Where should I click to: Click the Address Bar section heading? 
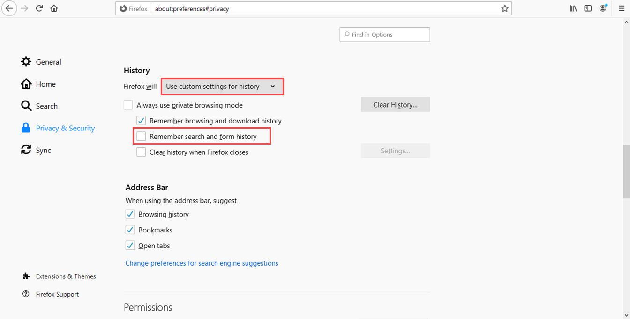click(147, 187)
